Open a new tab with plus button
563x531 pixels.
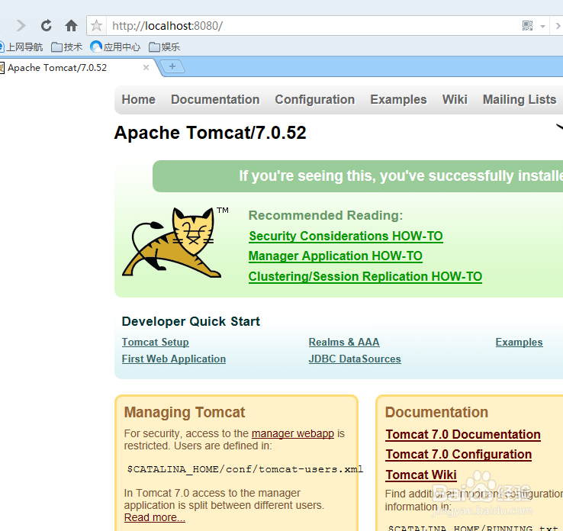(x=172, y=66)
